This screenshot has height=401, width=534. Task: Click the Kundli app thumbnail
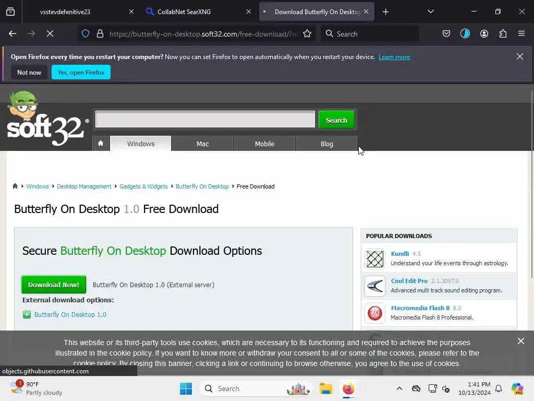pyautogui.click(x=375, y=258)
